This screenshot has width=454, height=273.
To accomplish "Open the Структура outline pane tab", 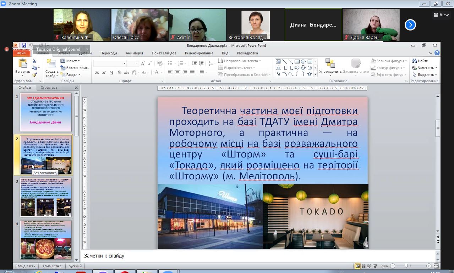I will 49,88.
